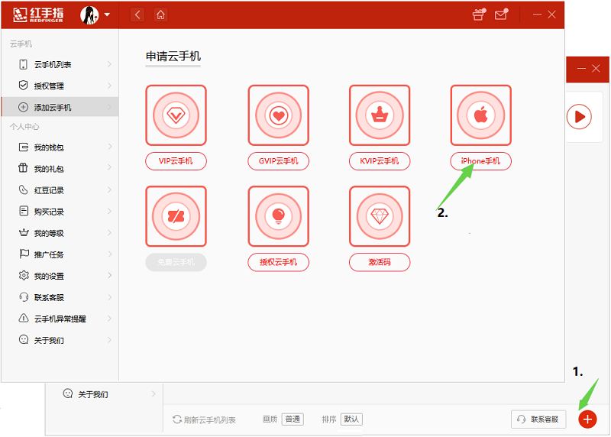This screenshot has width=611, height=437.
Task: Click the 关于我们 smiley icon in front window
Action: tap(24, 339)
